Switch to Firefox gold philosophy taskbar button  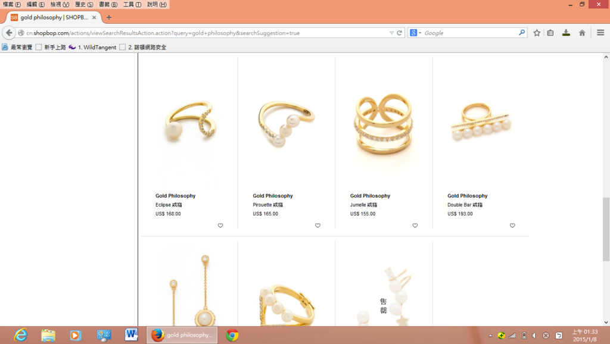[x=182, y=335]
